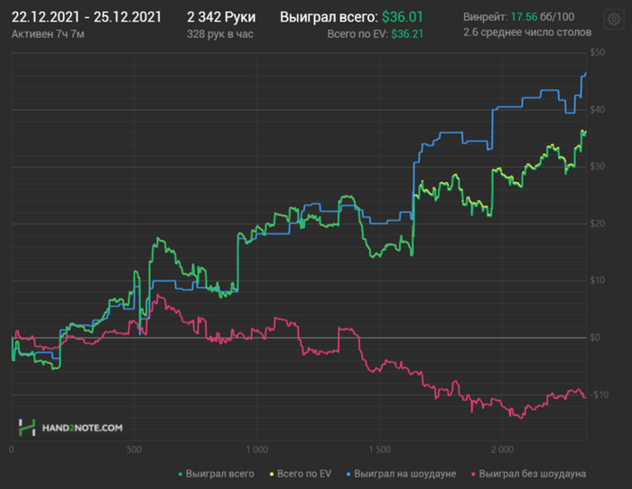Click the $36.21 EV total value
The image size is (632, 489).
coord(407,34)
